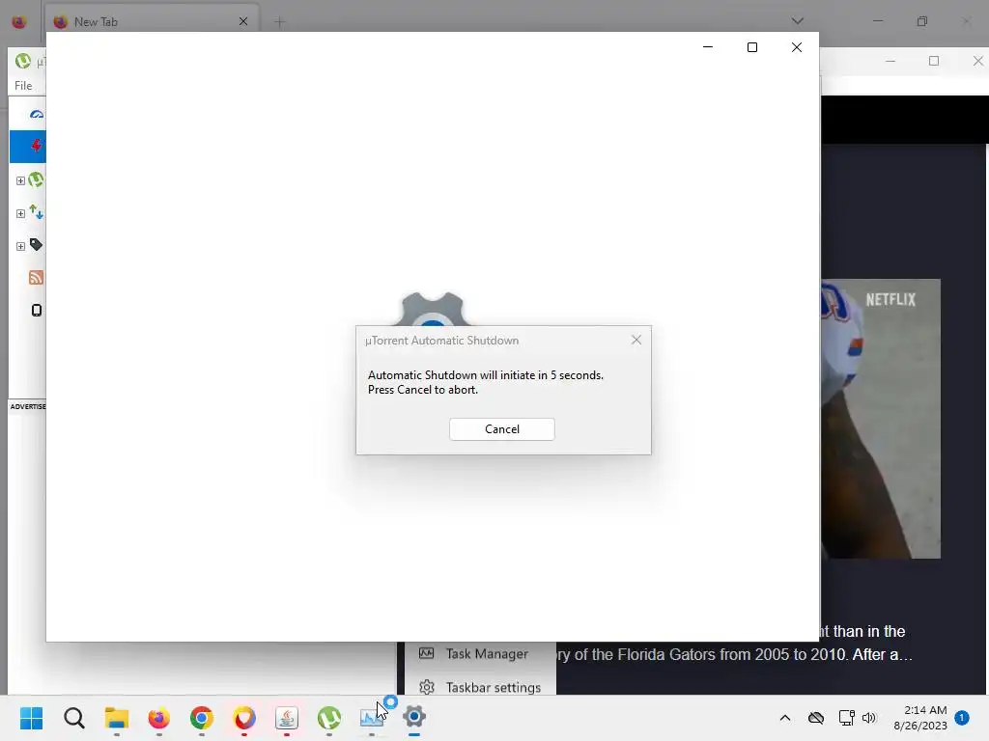The image size is (989, 741).
Task: Click the speedometer icon in µTorrent sidebar
Action: 37,114
